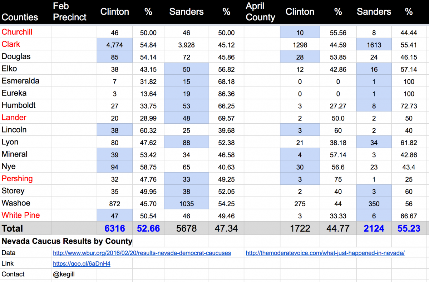This screenshot has height=282, width=429.
Task: Click the highlighted 1035 Washoe cell
Action: click(x=186, y=204)
